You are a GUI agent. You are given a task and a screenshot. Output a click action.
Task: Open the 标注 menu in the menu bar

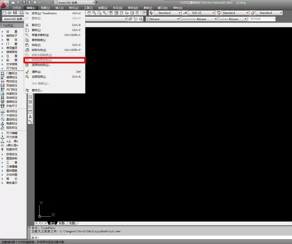coord(118,8)
